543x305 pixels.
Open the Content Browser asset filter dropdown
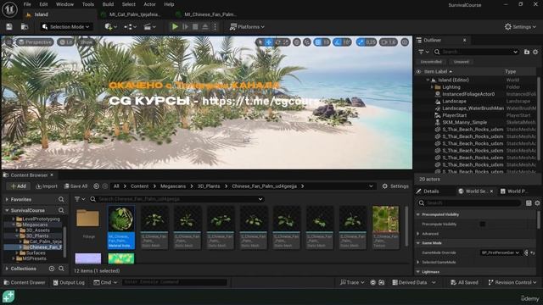tap(80, 199)
